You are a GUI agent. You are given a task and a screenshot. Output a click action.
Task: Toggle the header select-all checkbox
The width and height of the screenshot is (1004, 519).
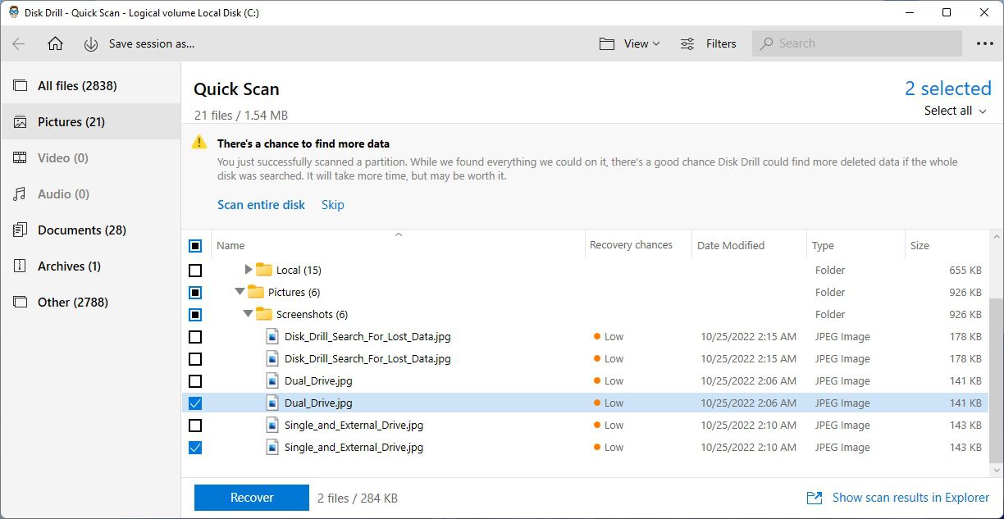tap(195, 245)
